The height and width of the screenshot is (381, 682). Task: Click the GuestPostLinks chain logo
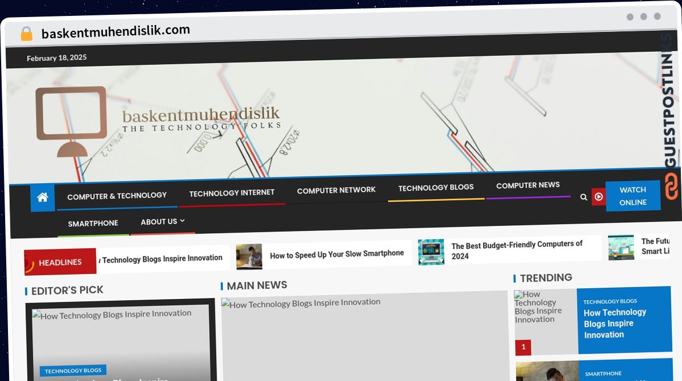coord(671,187)
